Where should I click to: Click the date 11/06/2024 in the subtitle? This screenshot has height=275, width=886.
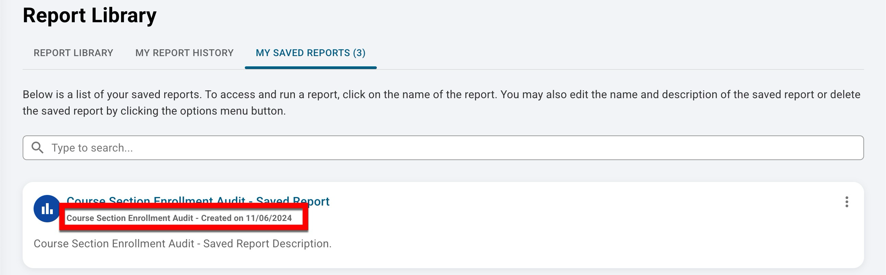[x=268, y=218]
